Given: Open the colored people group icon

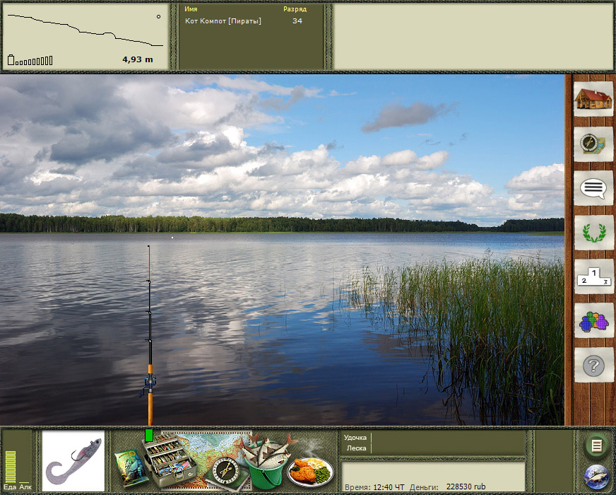Looking at the screenshot, I should [x=593, y=322].
